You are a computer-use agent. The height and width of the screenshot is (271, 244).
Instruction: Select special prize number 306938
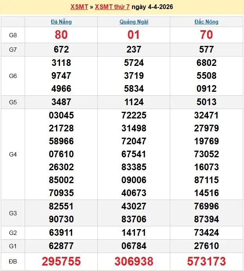click(x=134, y=261)
